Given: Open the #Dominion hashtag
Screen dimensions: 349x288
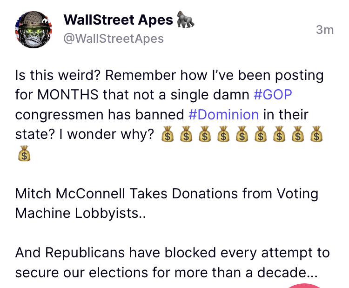Looking at the screenshot, I should 224,114.
